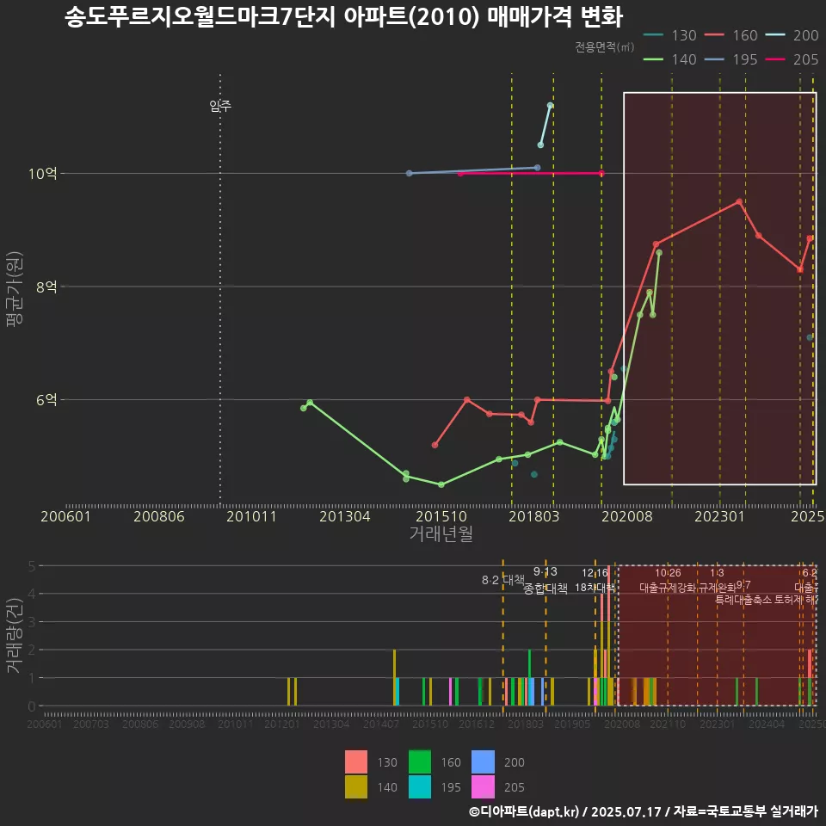Image resolution: width=826 pixels, height=826 pixels.
Task: Click the 특례대출축소 annotation
Action: tap(743, 600)
